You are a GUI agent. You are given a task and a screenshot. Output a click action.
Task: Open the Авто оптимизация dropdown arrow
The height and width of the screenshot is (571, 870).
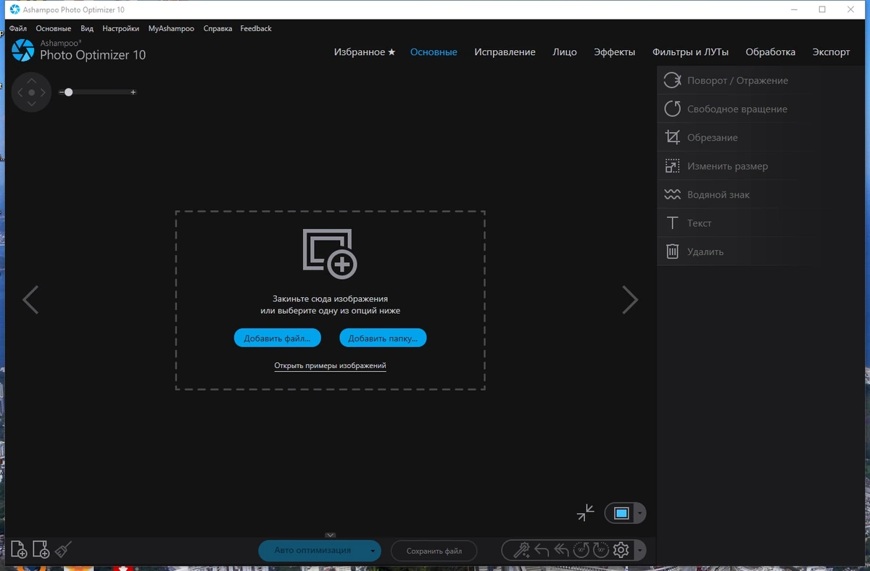tap(373, 551)
